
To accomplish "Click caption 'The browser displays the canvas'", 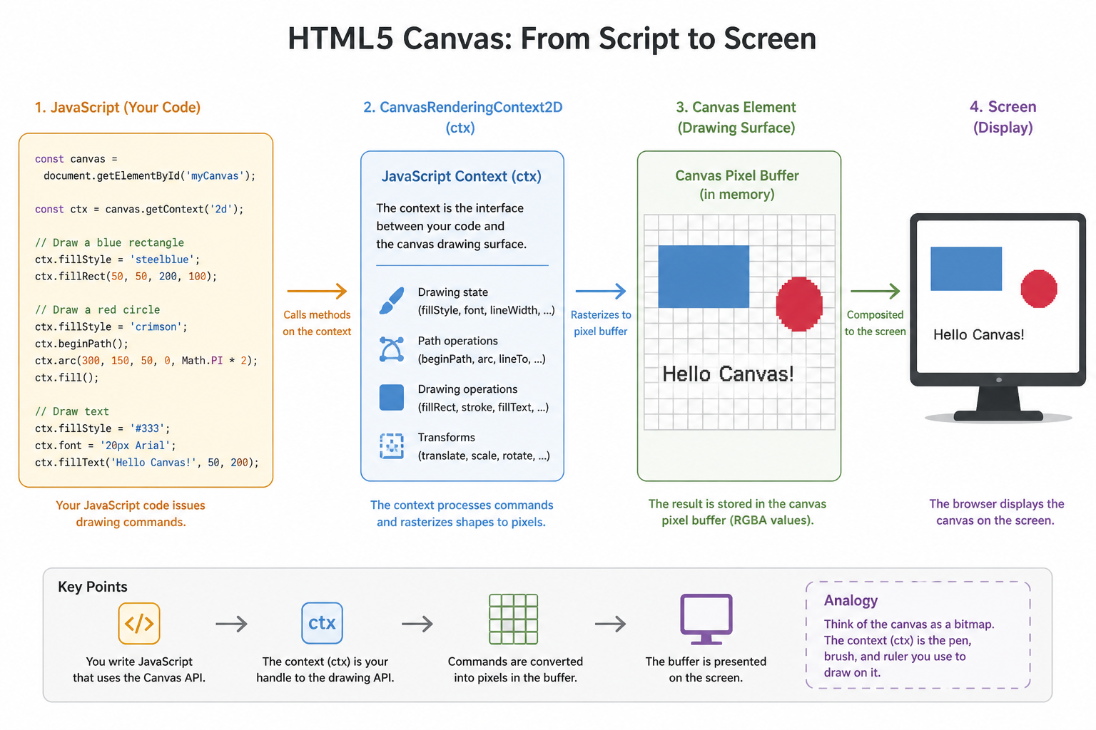I will [996, 513].
